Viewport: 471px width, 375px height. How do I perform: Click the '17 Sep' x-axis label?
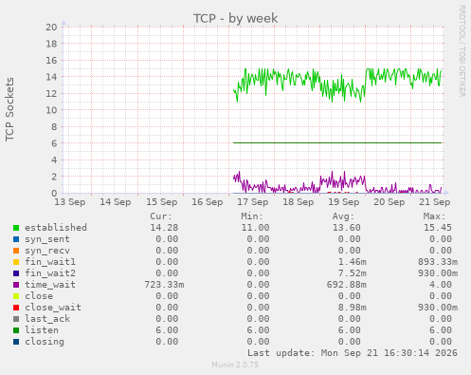click(x=253, y=202)
